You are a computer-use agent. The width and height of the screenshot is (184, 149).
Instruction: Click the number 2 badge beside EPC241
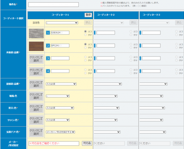coord(48,45)
